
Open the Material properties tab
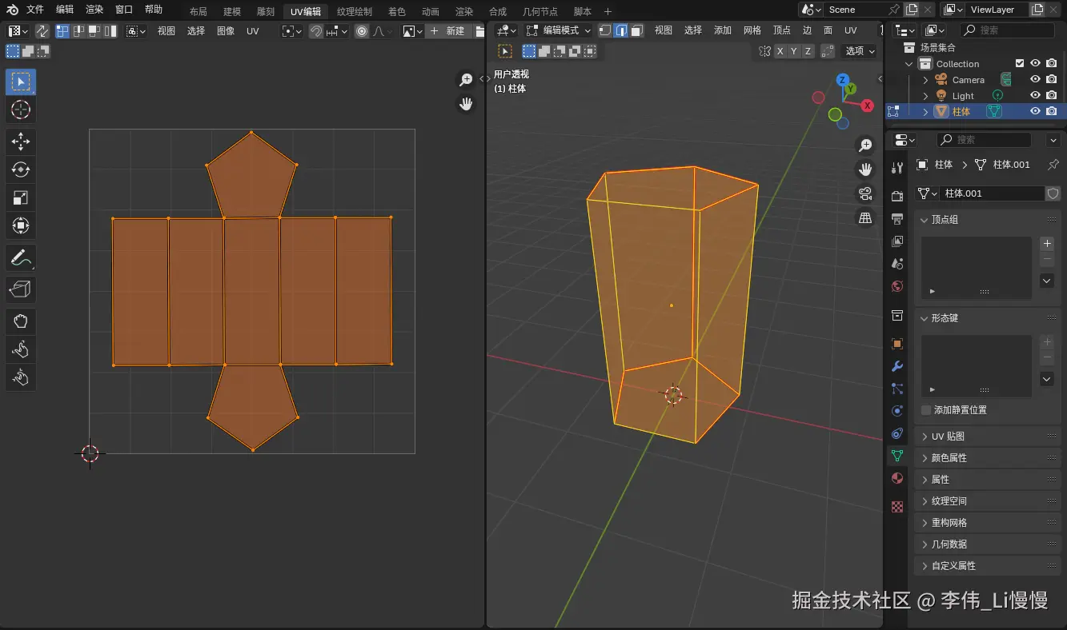897,478
